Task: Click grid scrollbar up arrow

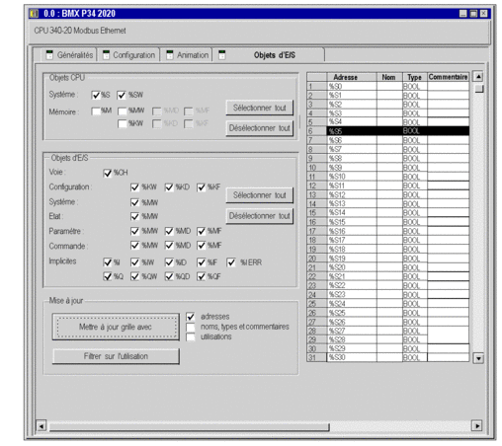Action: click(478, 77)
